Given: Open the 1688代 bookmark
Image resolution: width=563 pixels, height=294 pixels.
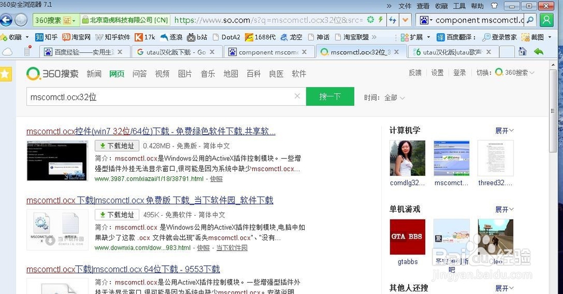Looking at the screenshot, I should click(x=260, y=37).
